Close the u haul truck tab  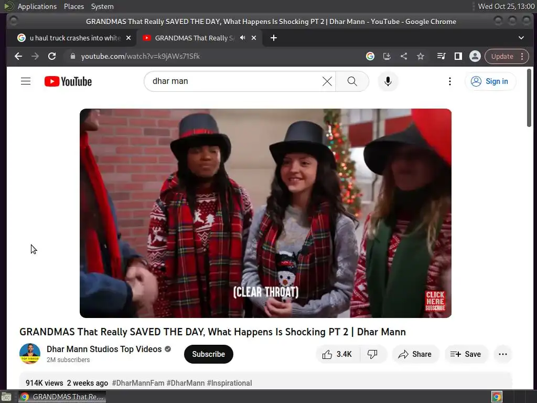[x=128, y=38]
